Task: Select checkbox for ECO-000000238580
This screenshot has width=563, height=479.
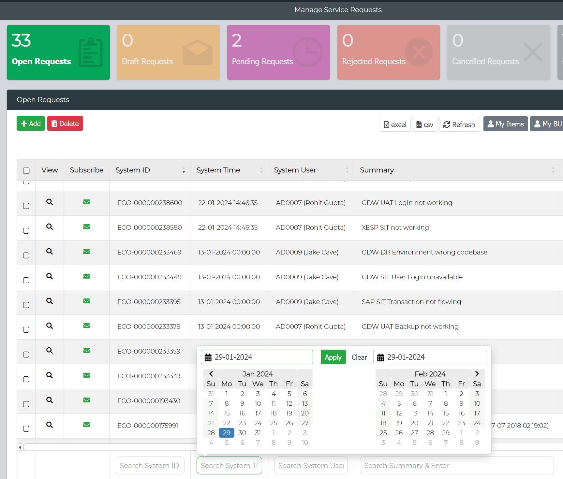Action: 26,231
